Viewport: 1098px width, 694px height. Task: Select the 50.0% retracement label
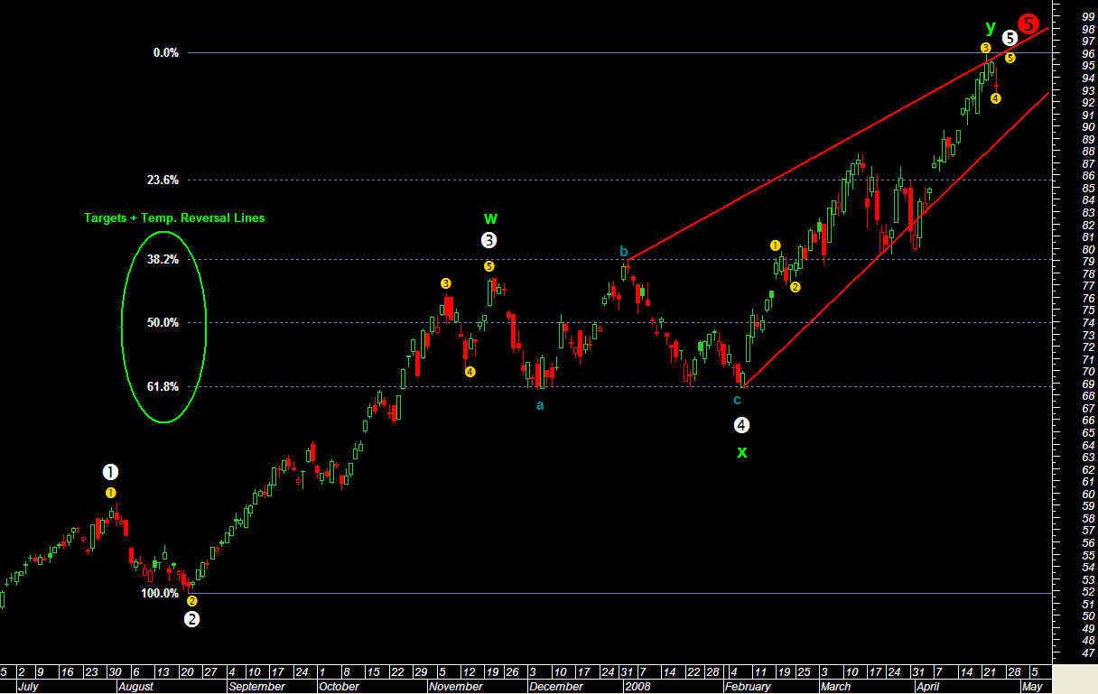(163, 323)
